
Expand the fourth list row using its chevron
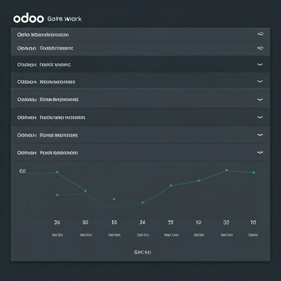click(x=260, y=81)
